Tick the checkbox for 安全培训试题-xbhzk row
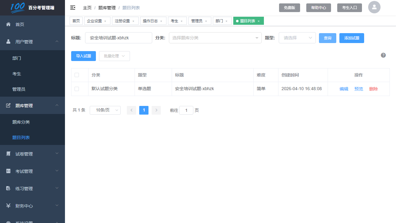The image size is (396, 223). point(77,89)
